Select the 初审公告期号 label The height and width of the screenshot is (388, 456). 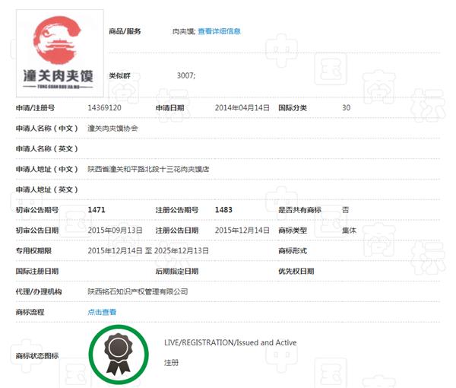click(x=37, y=210)
